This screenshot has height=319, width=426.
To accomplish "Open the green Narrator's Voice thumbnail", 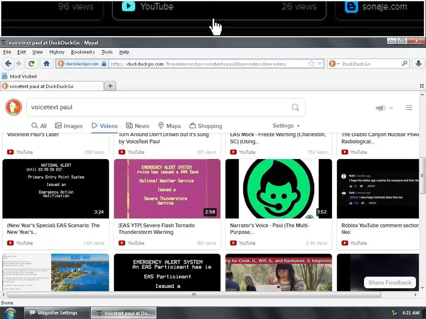I will click(x=278, y=189).
